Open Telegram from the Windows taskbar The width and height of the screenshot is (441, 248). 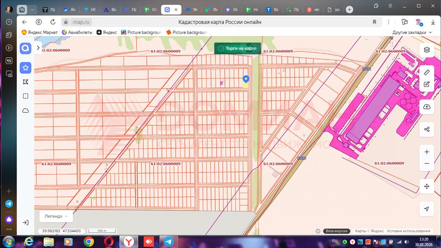[169, 242]
